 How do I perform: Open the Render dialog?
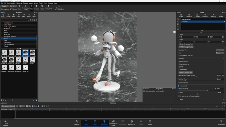(x=150, y=122)
